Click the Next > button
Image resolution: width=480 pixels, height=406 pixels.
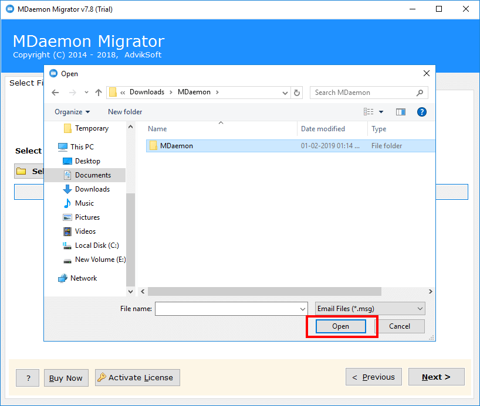pos(436,377)
